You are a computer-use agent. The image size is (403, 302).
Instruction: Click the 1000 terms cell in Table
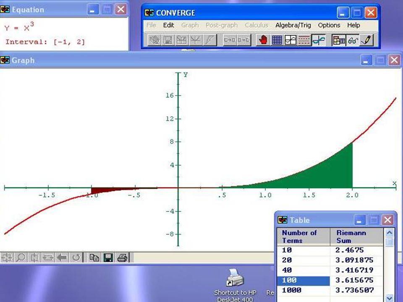coord(304,290)
